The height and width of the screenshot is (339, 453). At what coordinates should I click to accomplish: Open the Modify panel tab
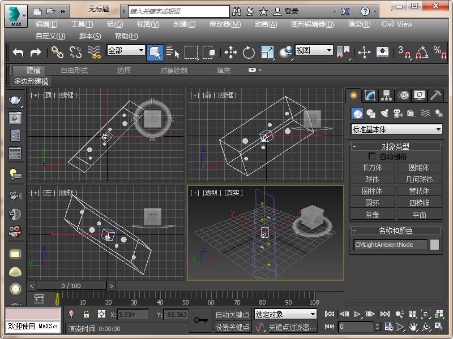370,95
